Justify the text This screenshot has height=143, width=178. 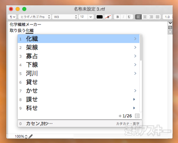tap(158, 17)
